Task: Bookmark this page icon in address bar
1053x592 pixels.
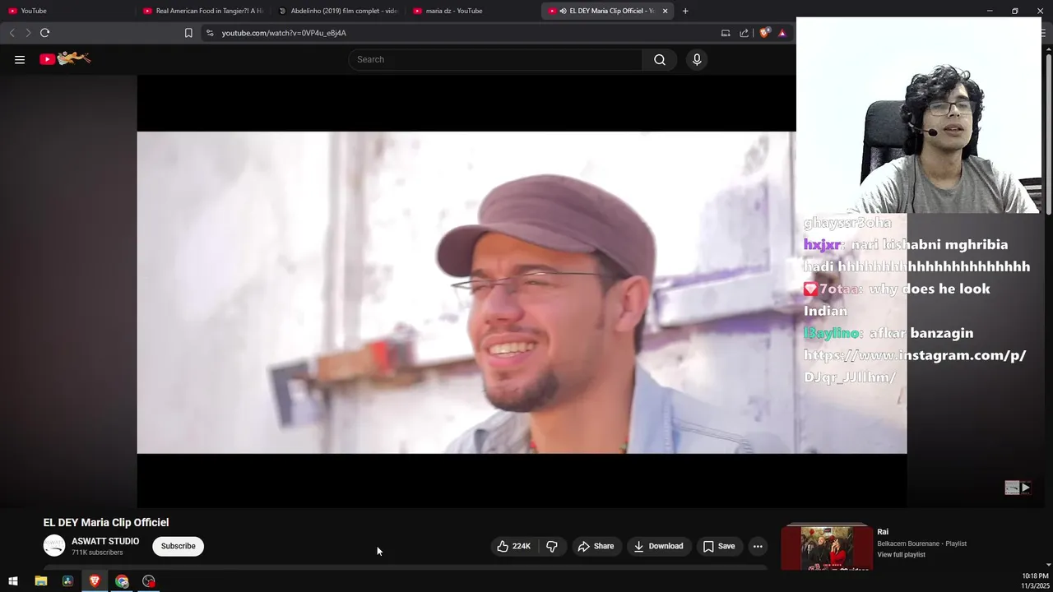Action: [188, 33]
